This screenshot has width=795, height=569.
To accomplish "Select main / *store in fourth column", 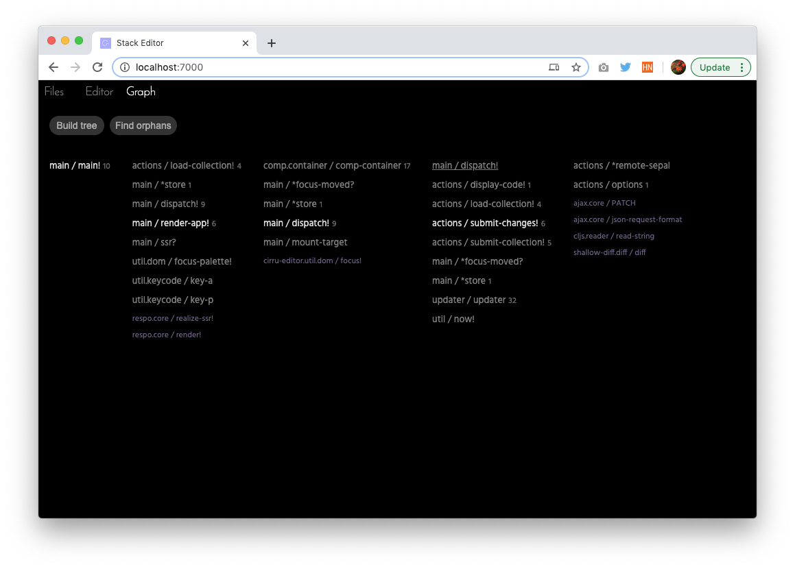I will (462, 280).
